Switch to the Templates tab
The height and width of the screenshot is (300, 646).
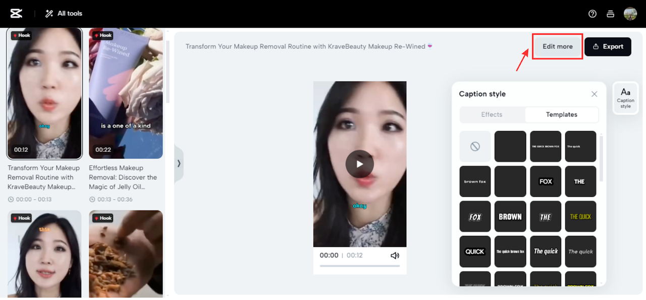(x=561, y=114)
